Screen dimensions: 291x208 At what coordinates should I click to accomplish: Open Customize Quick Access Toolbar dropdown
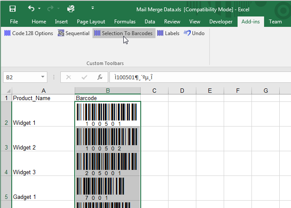pyautogui.click(x=93, y=8)
